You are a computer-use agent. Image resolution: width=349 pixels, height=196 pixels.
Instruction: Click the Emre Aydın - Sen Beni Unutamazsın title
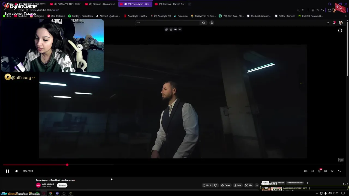click(x=55, y=180)
